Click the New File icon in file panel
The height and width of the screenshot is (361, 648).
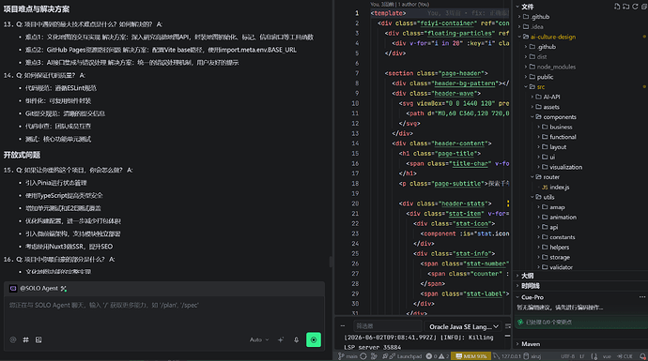pyautogui.click(x=617, y=7)
